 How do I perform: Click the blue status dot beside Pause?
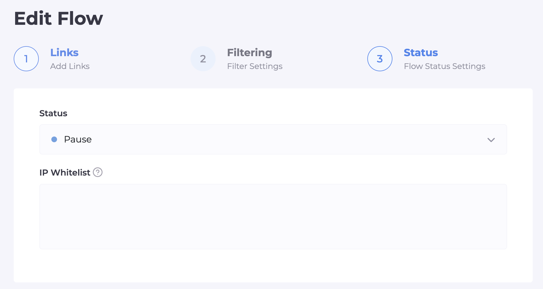[x=54, y=139]
